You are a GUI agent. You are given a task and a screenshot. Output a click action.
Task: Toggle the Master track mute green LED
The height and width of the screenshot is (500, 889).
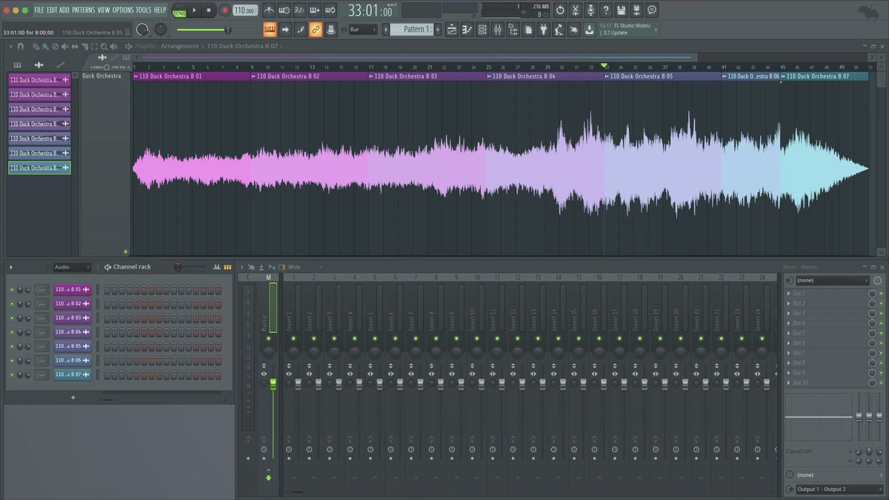click(x=268, y=338)
